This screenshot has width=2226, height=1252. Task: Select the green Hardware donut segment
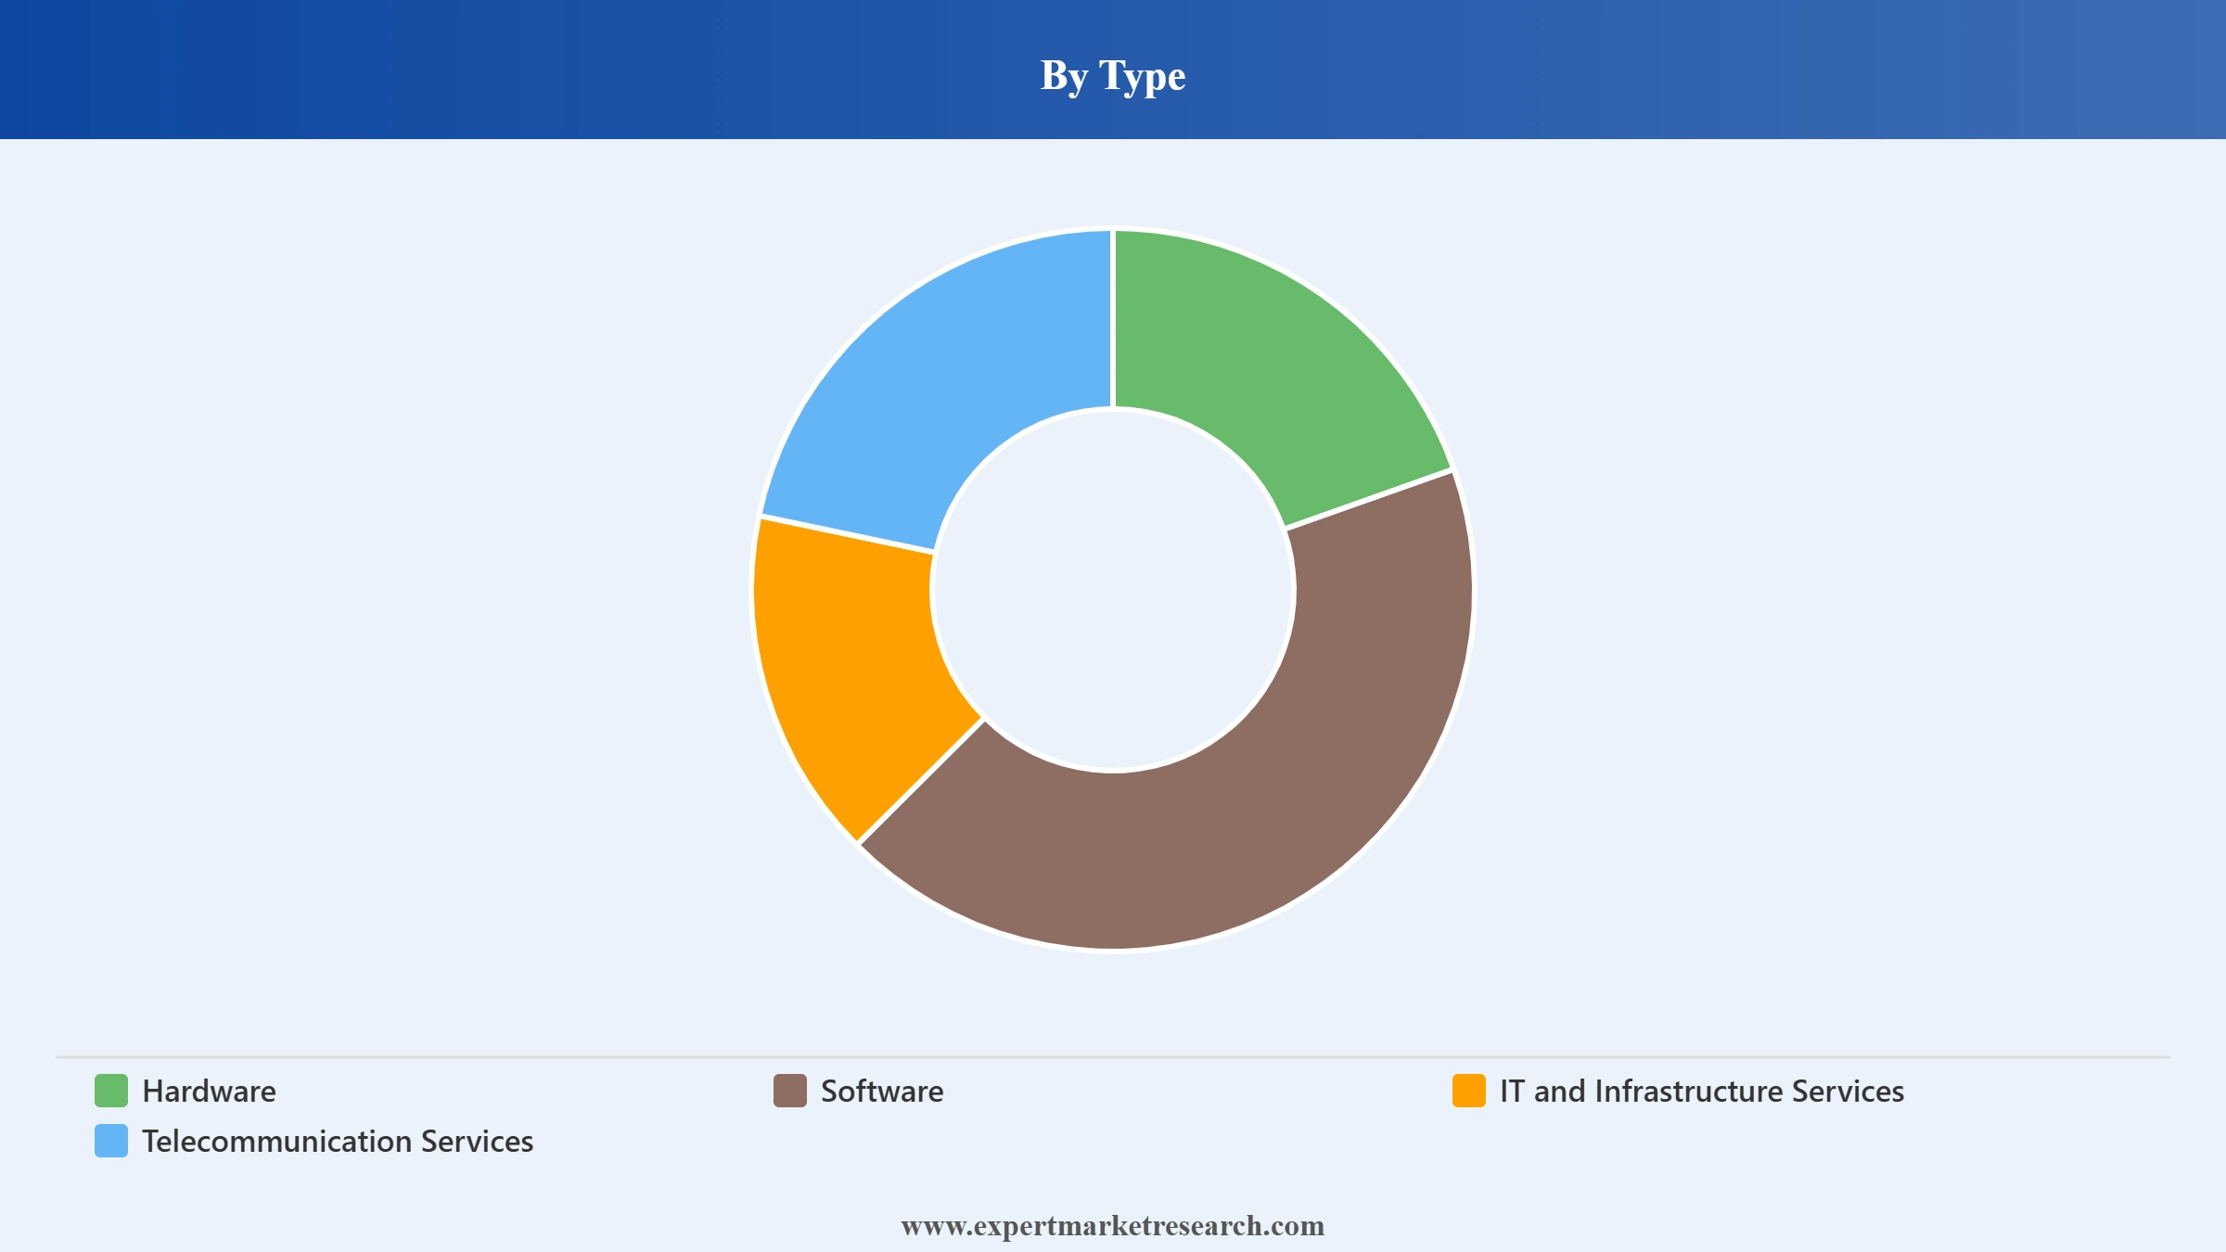(1271, 371)
